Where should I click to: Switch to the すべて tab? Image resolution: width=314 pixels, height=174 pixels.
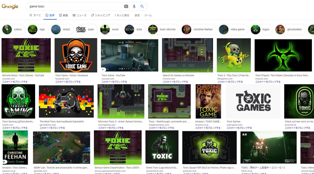[x=35, y=15]
